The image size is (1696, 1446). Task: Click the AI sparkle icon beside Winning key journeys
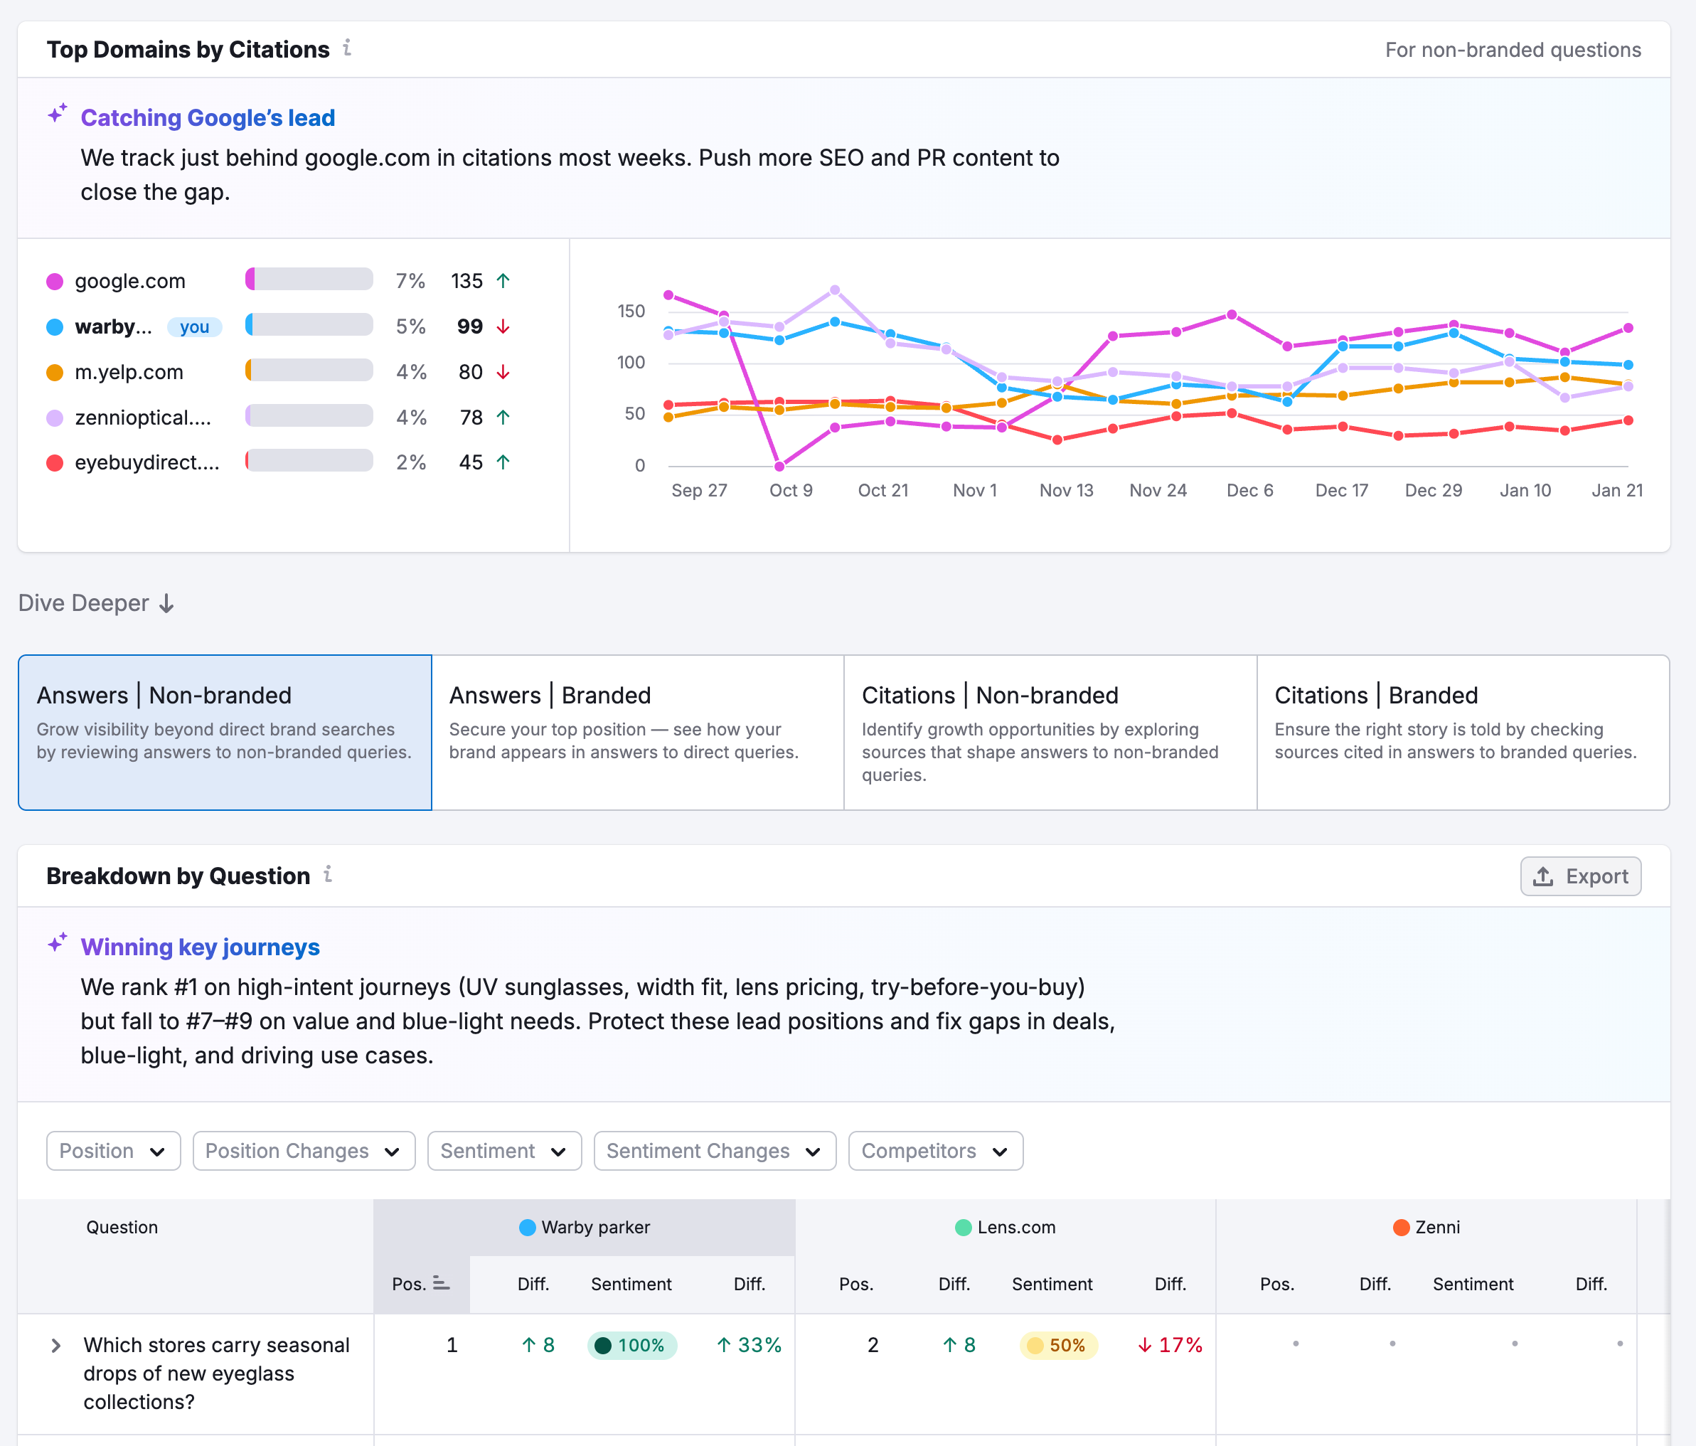pos(56,942)
